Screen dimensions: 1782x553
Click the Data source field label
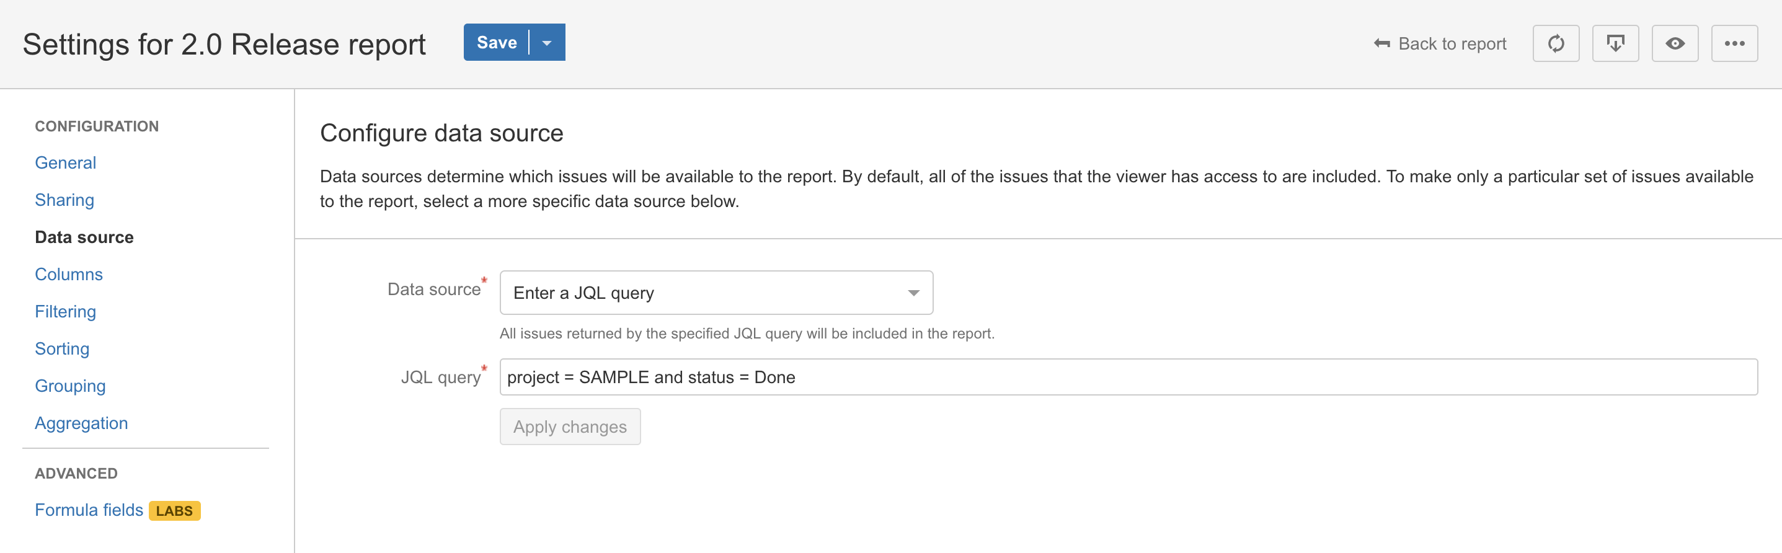pyautogui.click(x=434, y=289)
